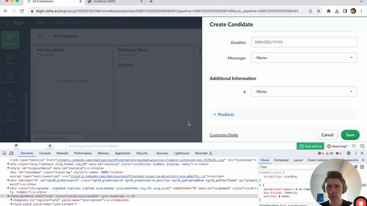The width and height of the screenshot is (367, 206).
Task: Expand the template registerYield node
Action: point(11,200)
